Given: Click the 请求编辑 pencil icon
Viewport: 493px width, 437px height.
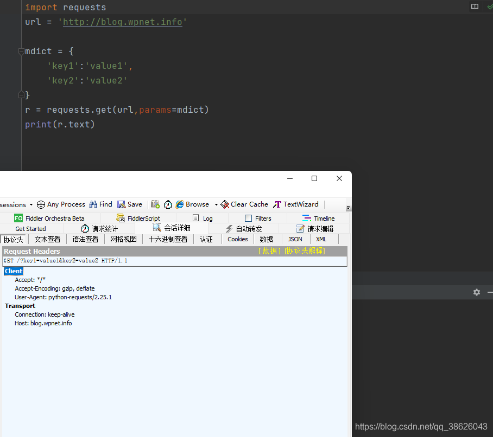Looking at the screenshot, I should (300, 229).
